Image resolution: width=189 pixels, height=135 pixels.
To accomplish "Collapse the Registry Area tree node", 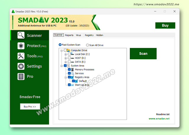I will click(66, 78).
